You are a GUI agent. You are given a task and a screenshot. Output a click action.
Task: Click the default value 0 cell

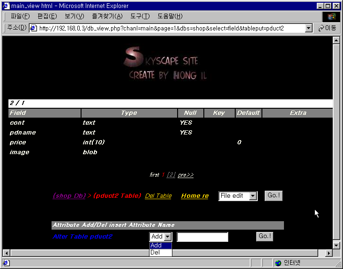tap(239, 142)
